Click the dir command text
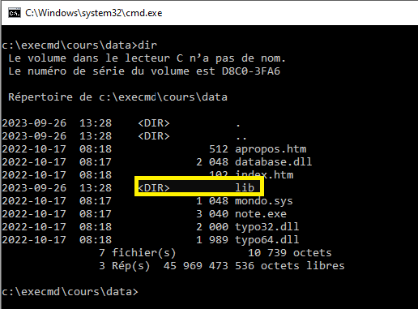Screen dimensions: 418x309 point(147,45)
